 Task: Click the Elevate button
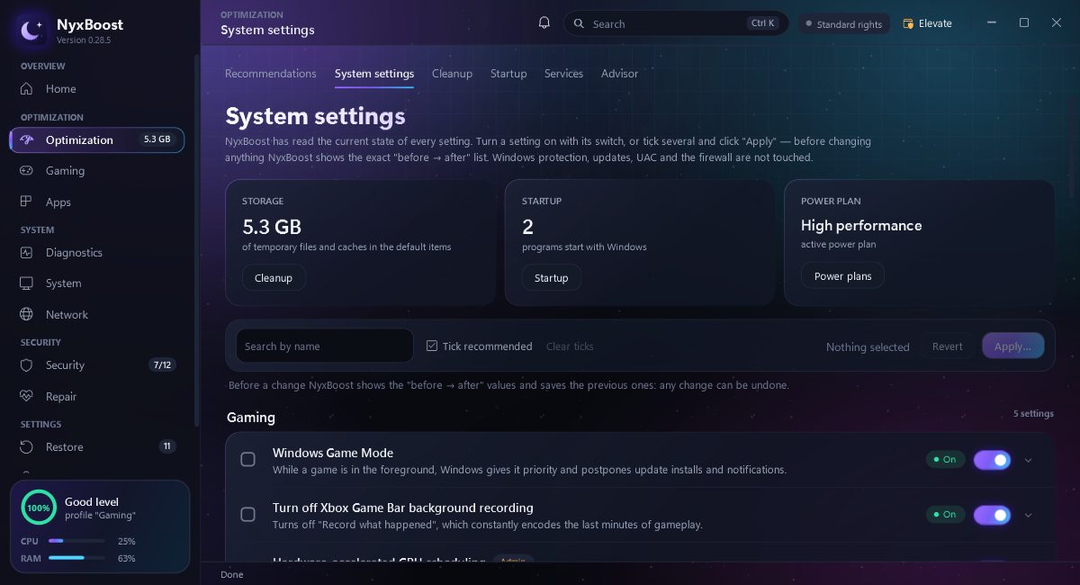[927, 23]
